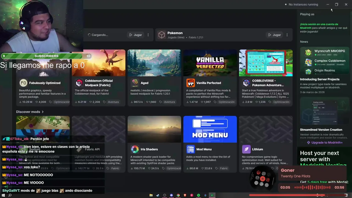Click the Fabulously Optimized title text
The height and width of the screenshot is (198, 352).
(x=45, y=83)
